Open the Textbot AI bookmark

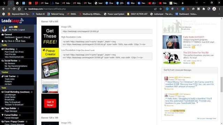point(38,14)
